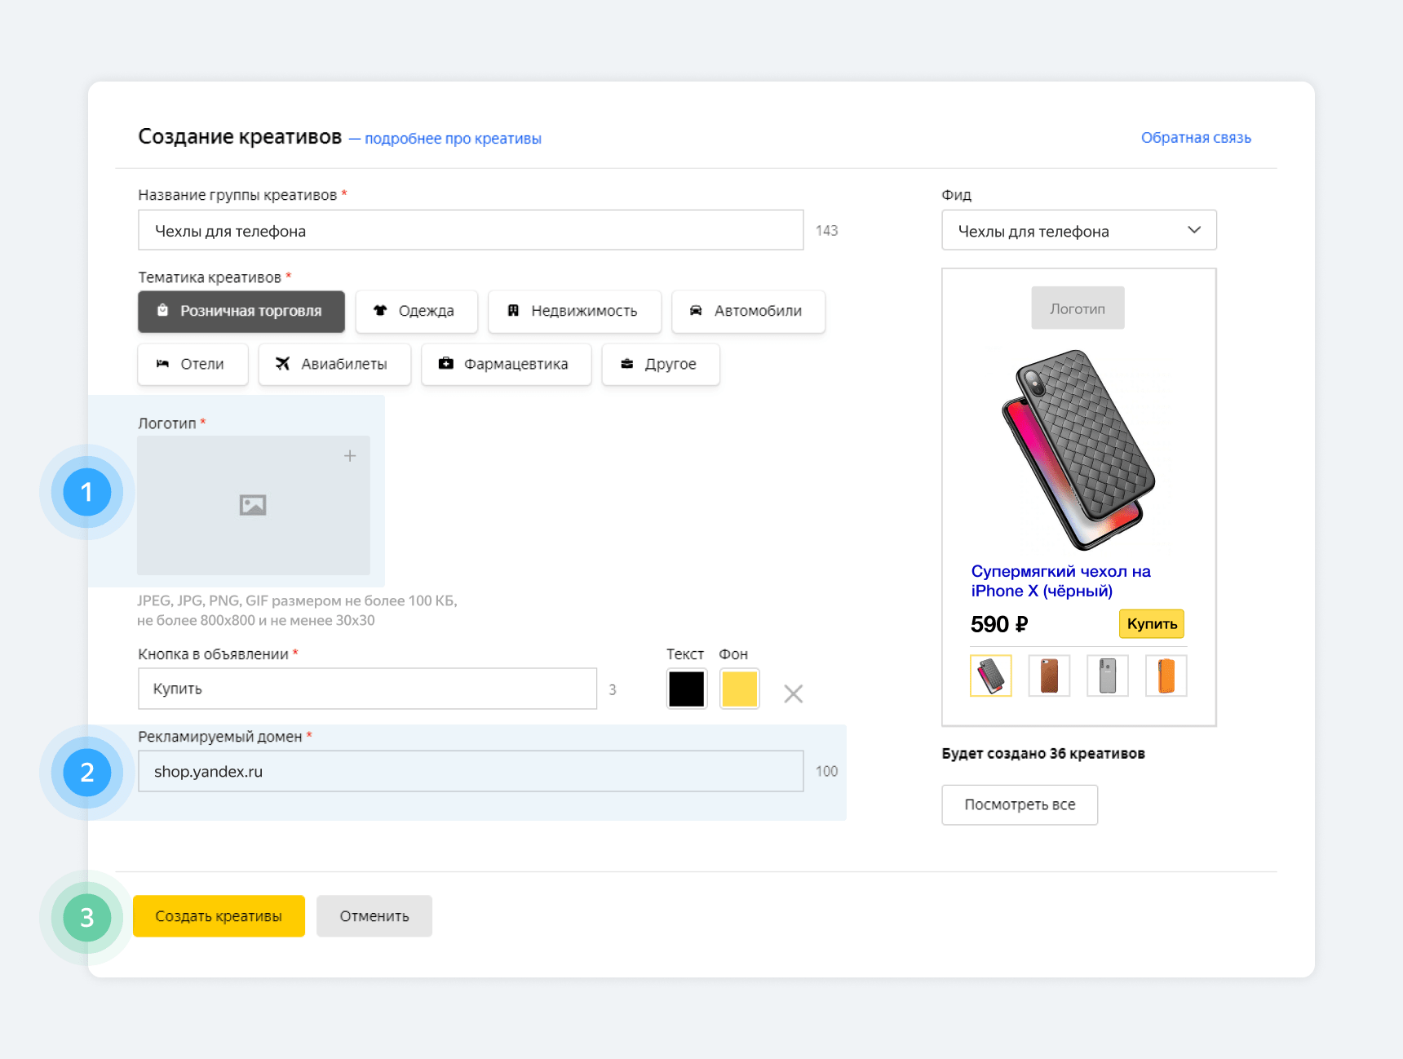This screenshot has height=1059, width=1403.
Task: Select the Недвижимость theme
Action: 574,312
